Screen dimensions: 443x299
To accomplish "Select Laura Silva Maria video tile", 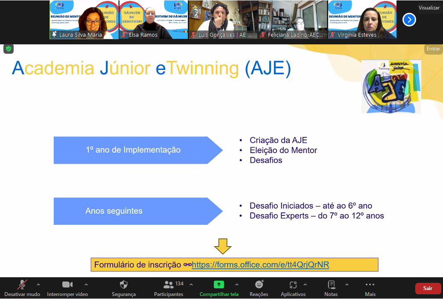I will [x=84, y=20].
